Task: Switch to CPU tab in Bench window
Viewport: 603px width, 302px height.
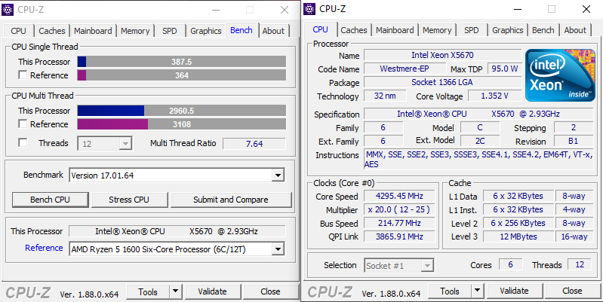Action: [18, 31]
